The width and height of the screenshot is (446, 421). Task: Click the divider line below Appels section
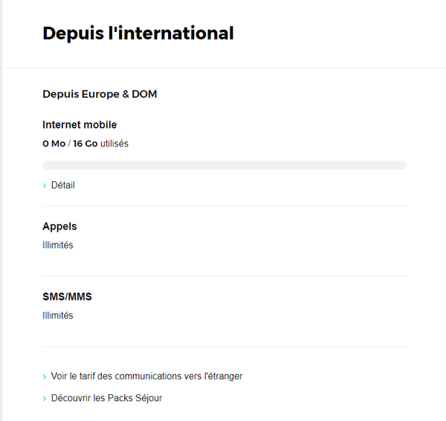pos(224,276)
